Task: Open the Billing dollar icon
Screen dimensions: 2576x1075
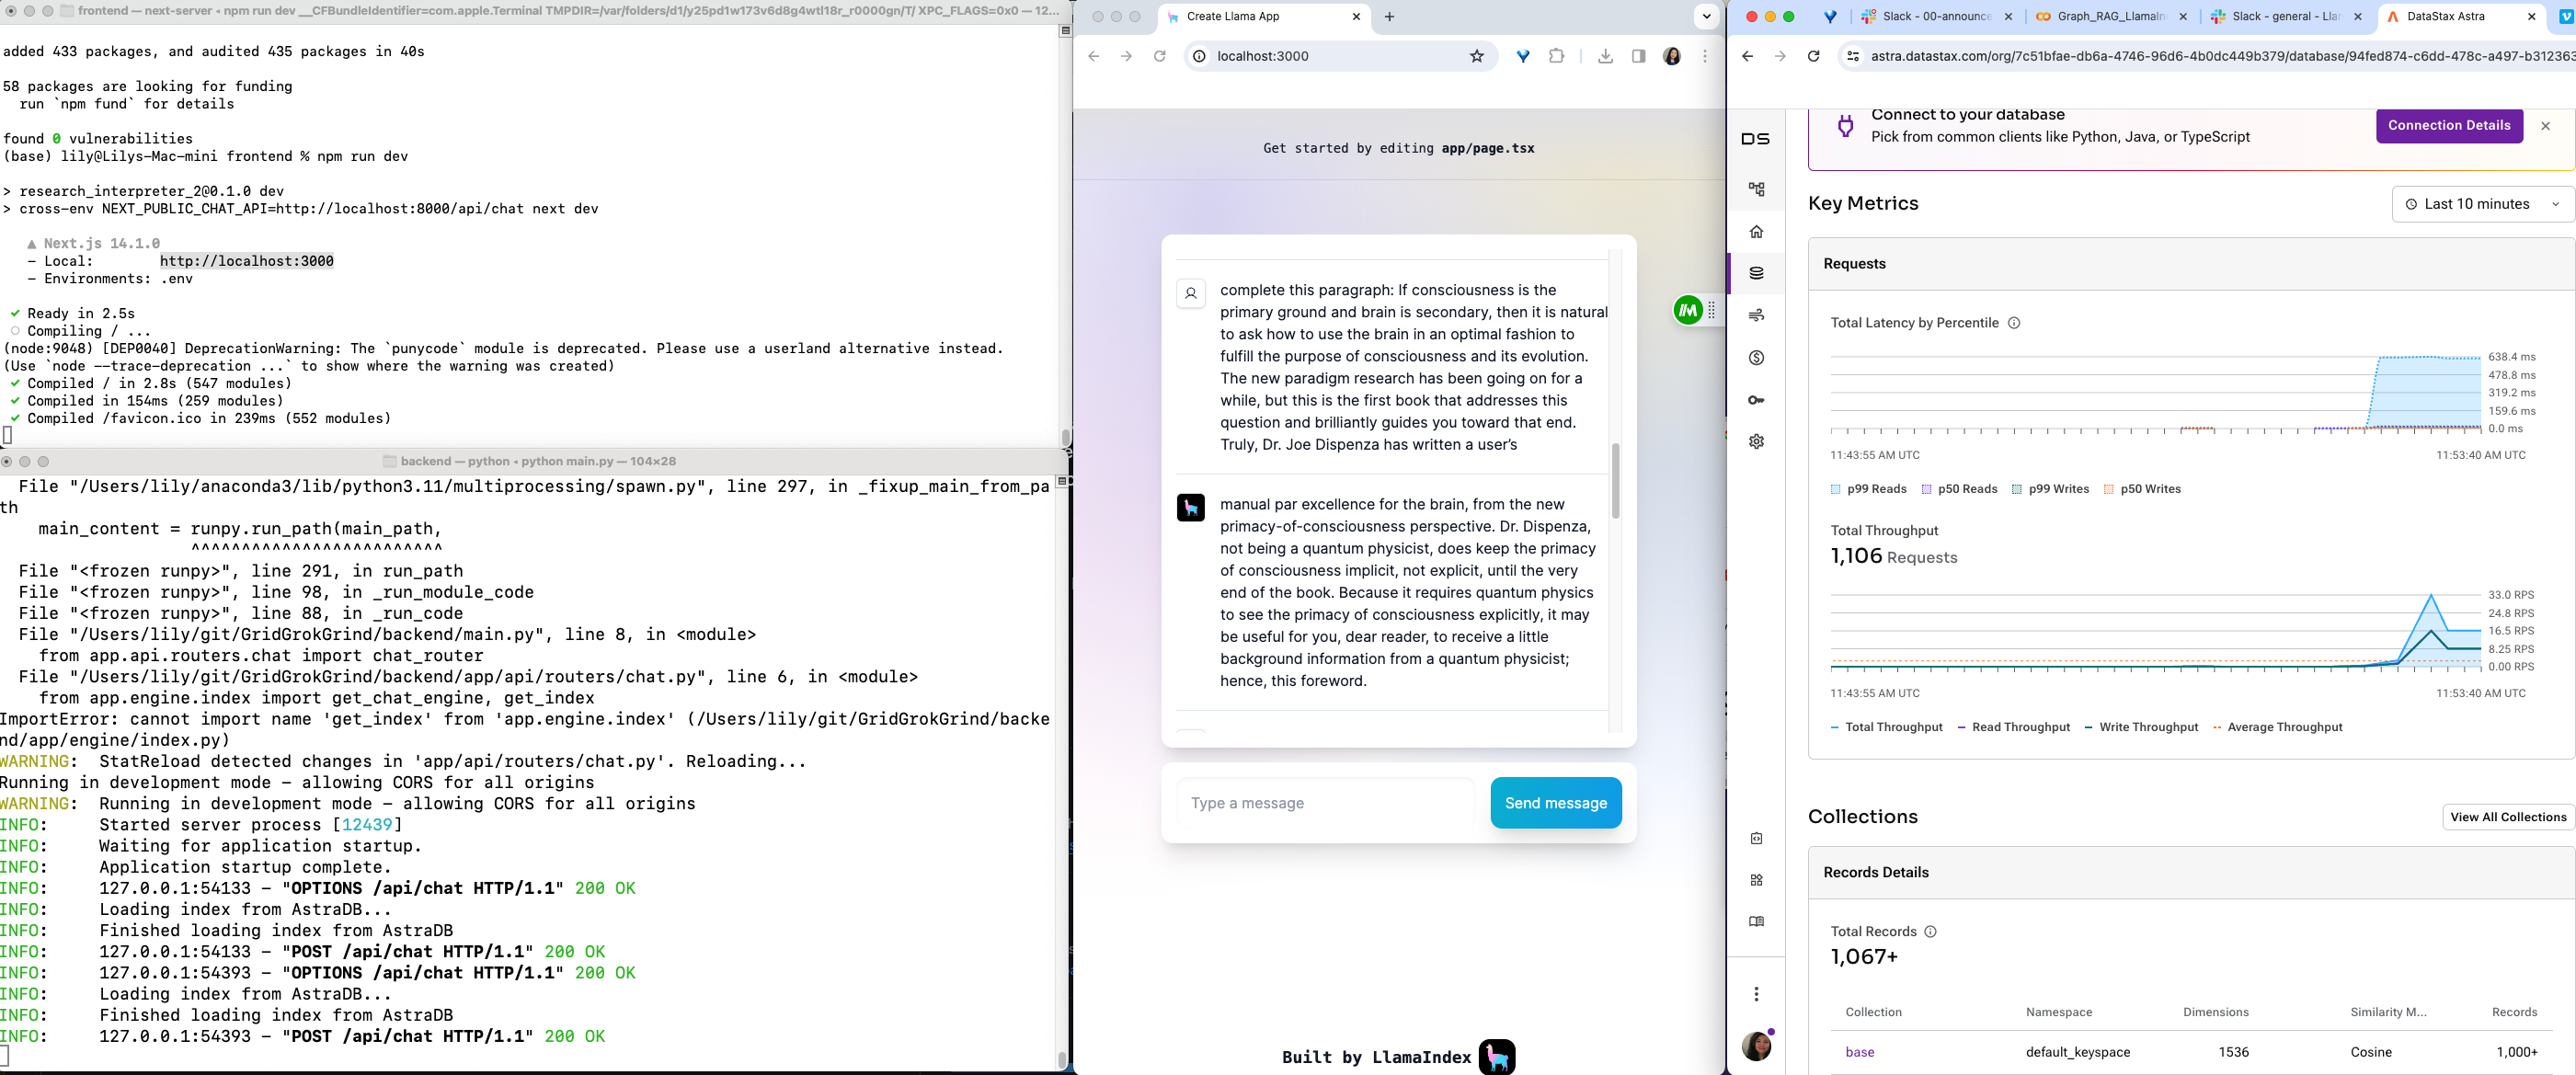Action: pyautogui.click(x=1756, y=358)
